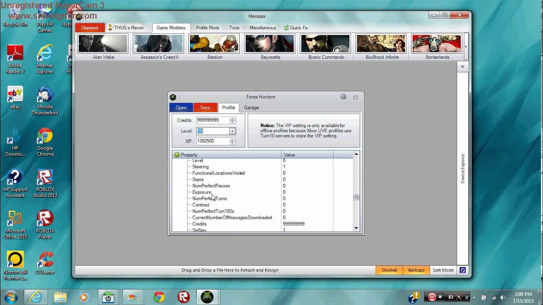Click the green orb icon beside Property header
Screen dimensions: 543x305
pos(177,155)
